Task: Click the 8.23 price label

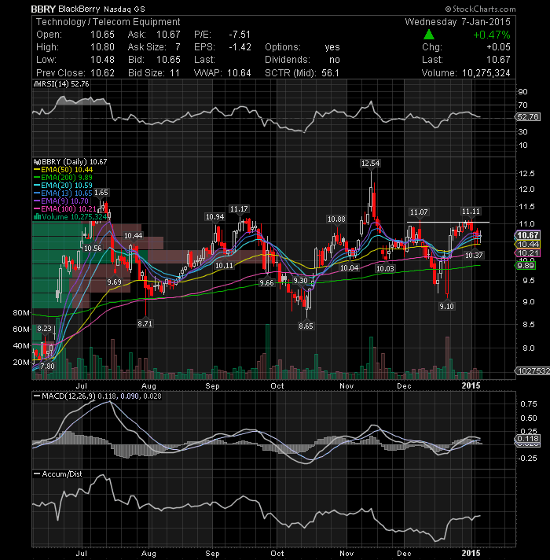Action: coord(44,329)
